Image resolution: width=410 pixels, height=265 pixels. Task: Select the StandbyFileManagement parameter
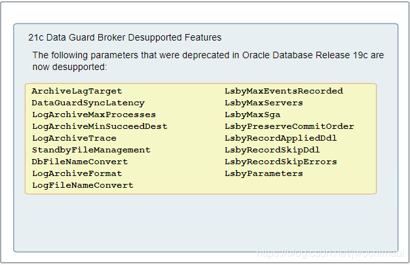coord(91,150)
